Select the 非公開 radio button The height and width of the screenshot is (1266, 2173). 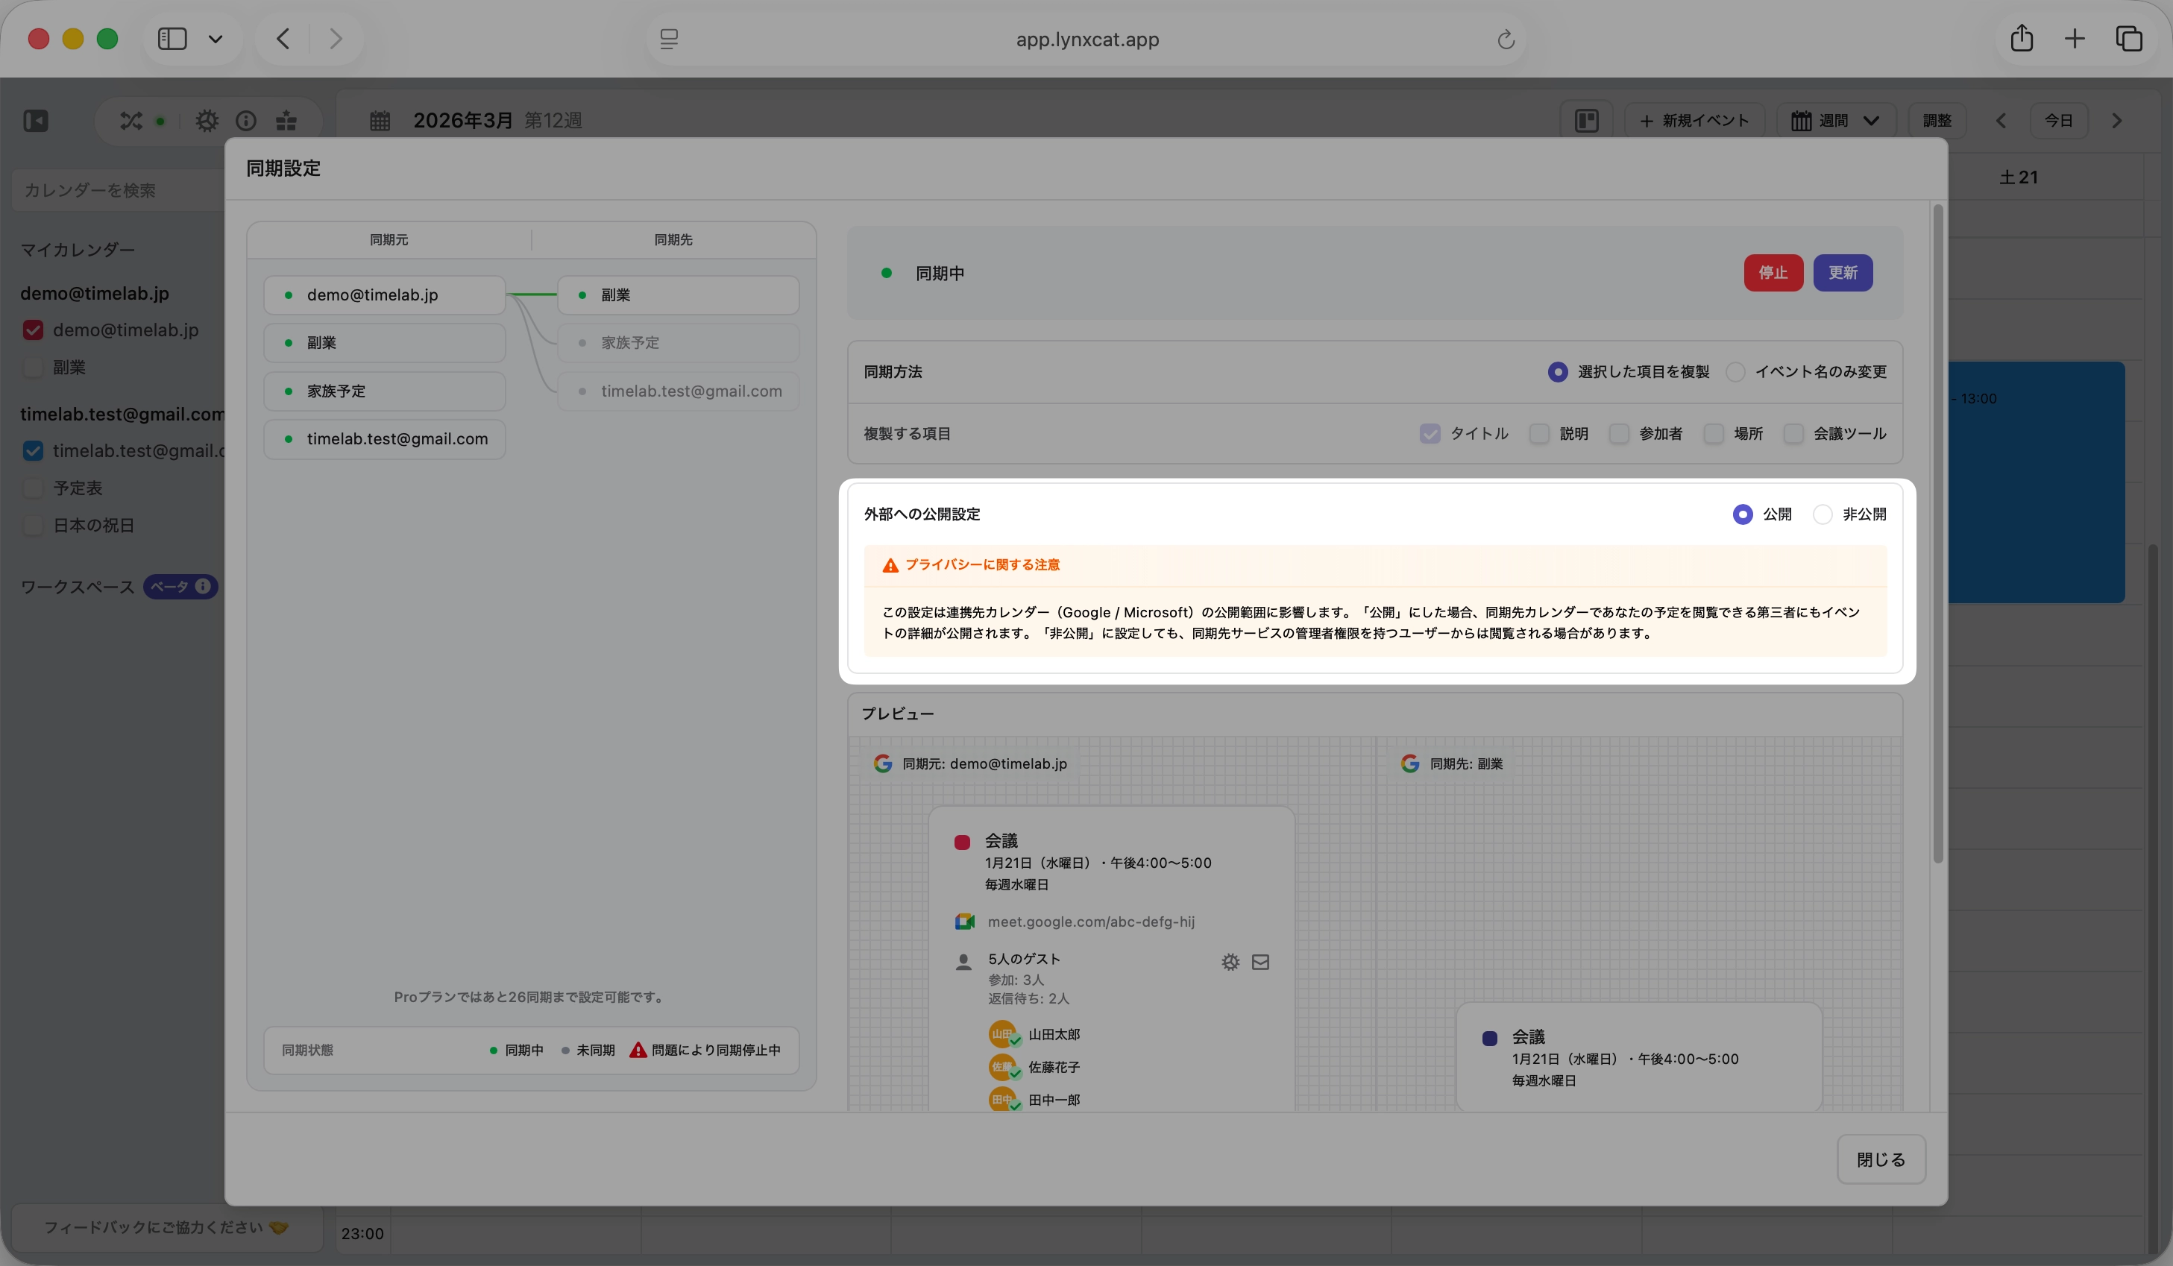1823,514
